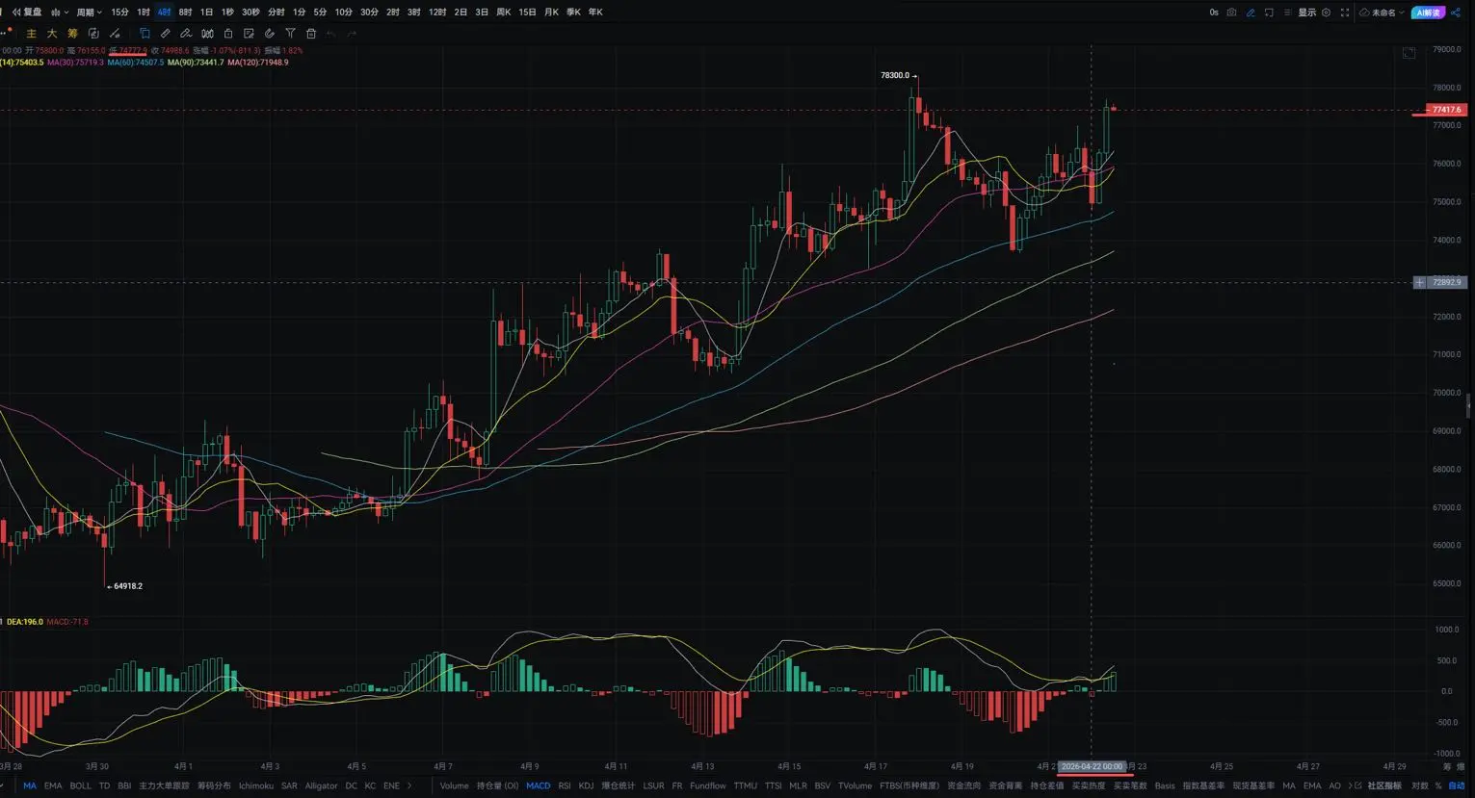Select the highlighted 4时 timeframe

pos(164,13)
